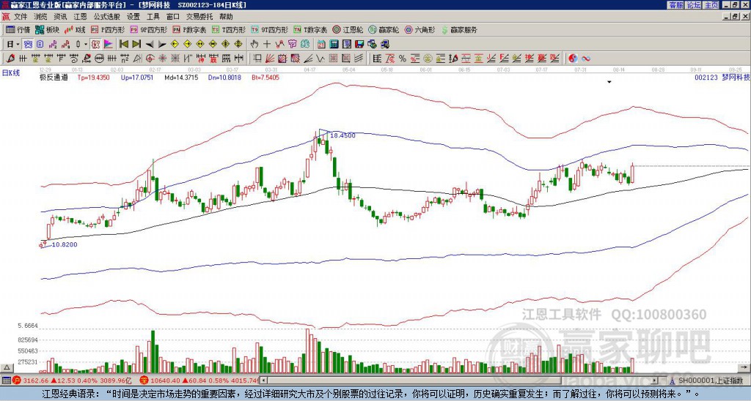Open the 六角形 hexagon tool
The width and height of the screenshot is (751, 401).
click(x=420, y=29)
